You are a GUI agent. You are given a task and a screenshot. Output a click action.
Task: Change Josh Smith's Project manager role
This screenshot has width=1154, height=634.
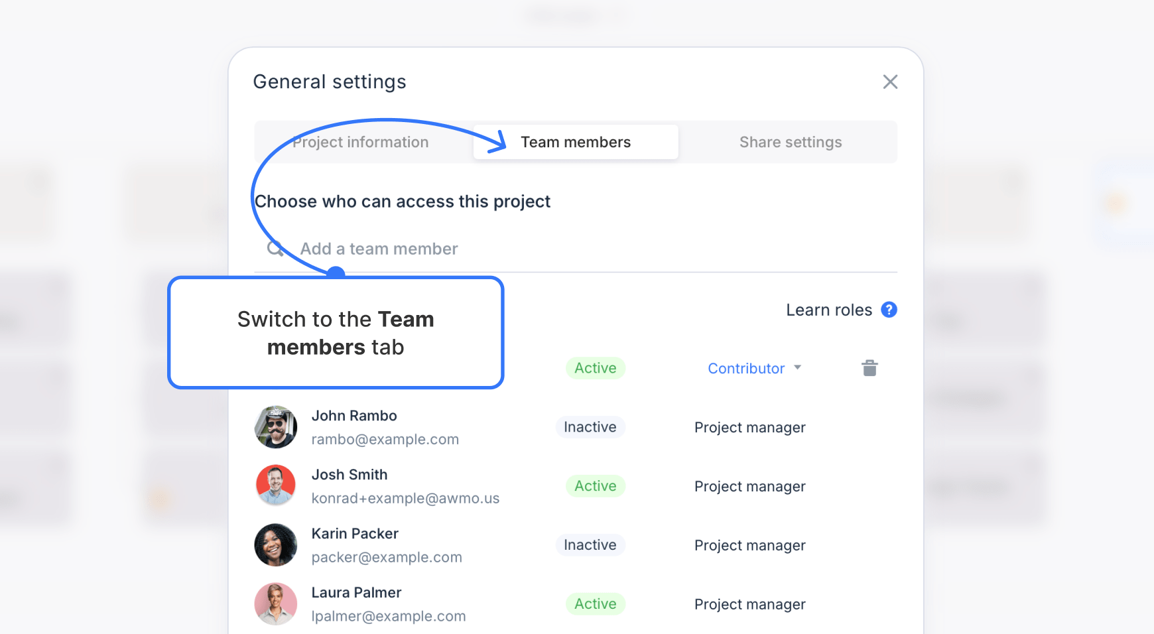tap(749, 485)
